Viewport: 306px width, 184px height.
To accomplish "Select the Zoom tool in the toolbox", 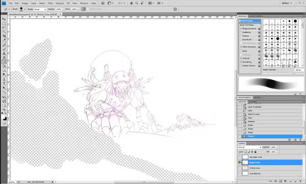I will 4,110.
